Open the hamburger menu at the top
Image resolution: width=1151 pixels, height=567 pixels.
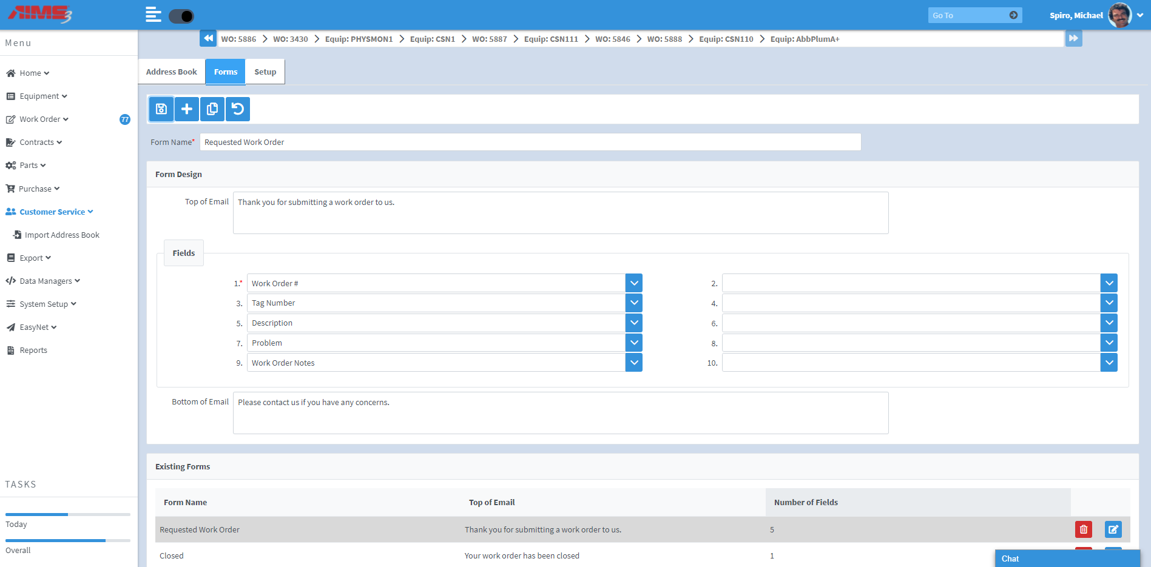tap(153, 13)
